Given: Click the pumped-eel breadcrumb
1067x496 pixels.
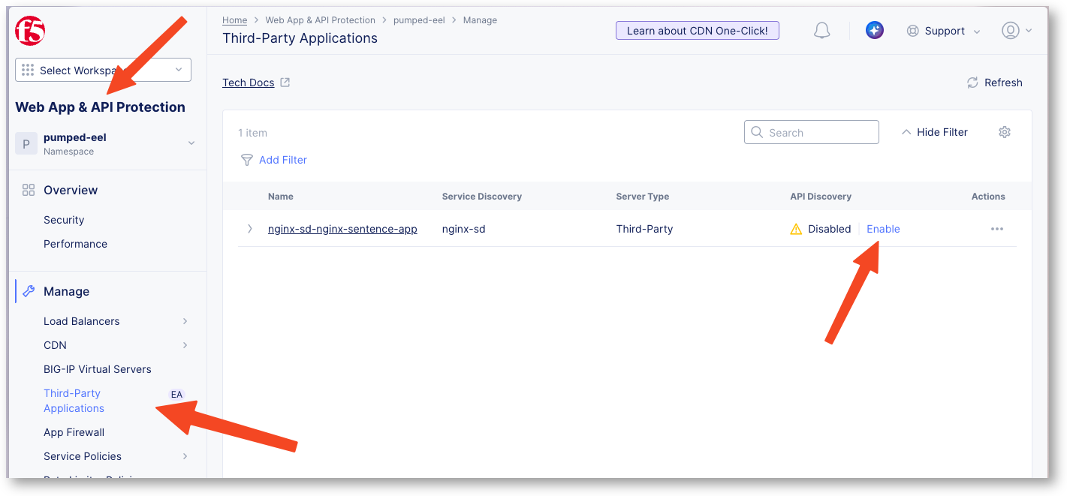Looking at the screenshot, I should click(419, 20).
